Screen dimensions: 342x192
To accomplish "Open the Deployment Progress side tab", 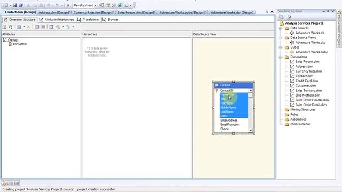I will tap(339, 28).
